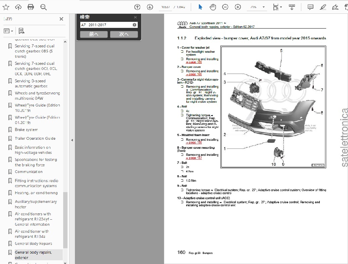
Task: Go to next page arrow down icon
Action: 150,7
